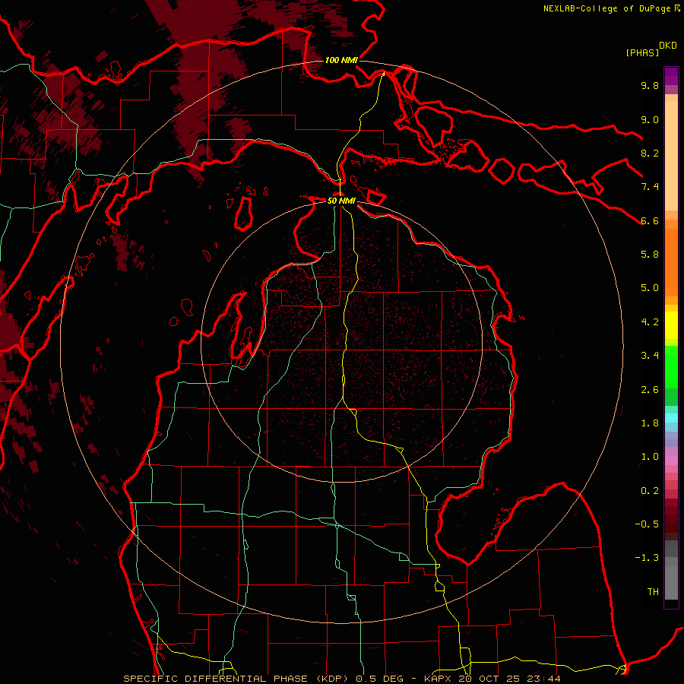Pick the bright green color bar segment
The height and width of the screenshot is (684, 684).
click(x=671, y=366)
